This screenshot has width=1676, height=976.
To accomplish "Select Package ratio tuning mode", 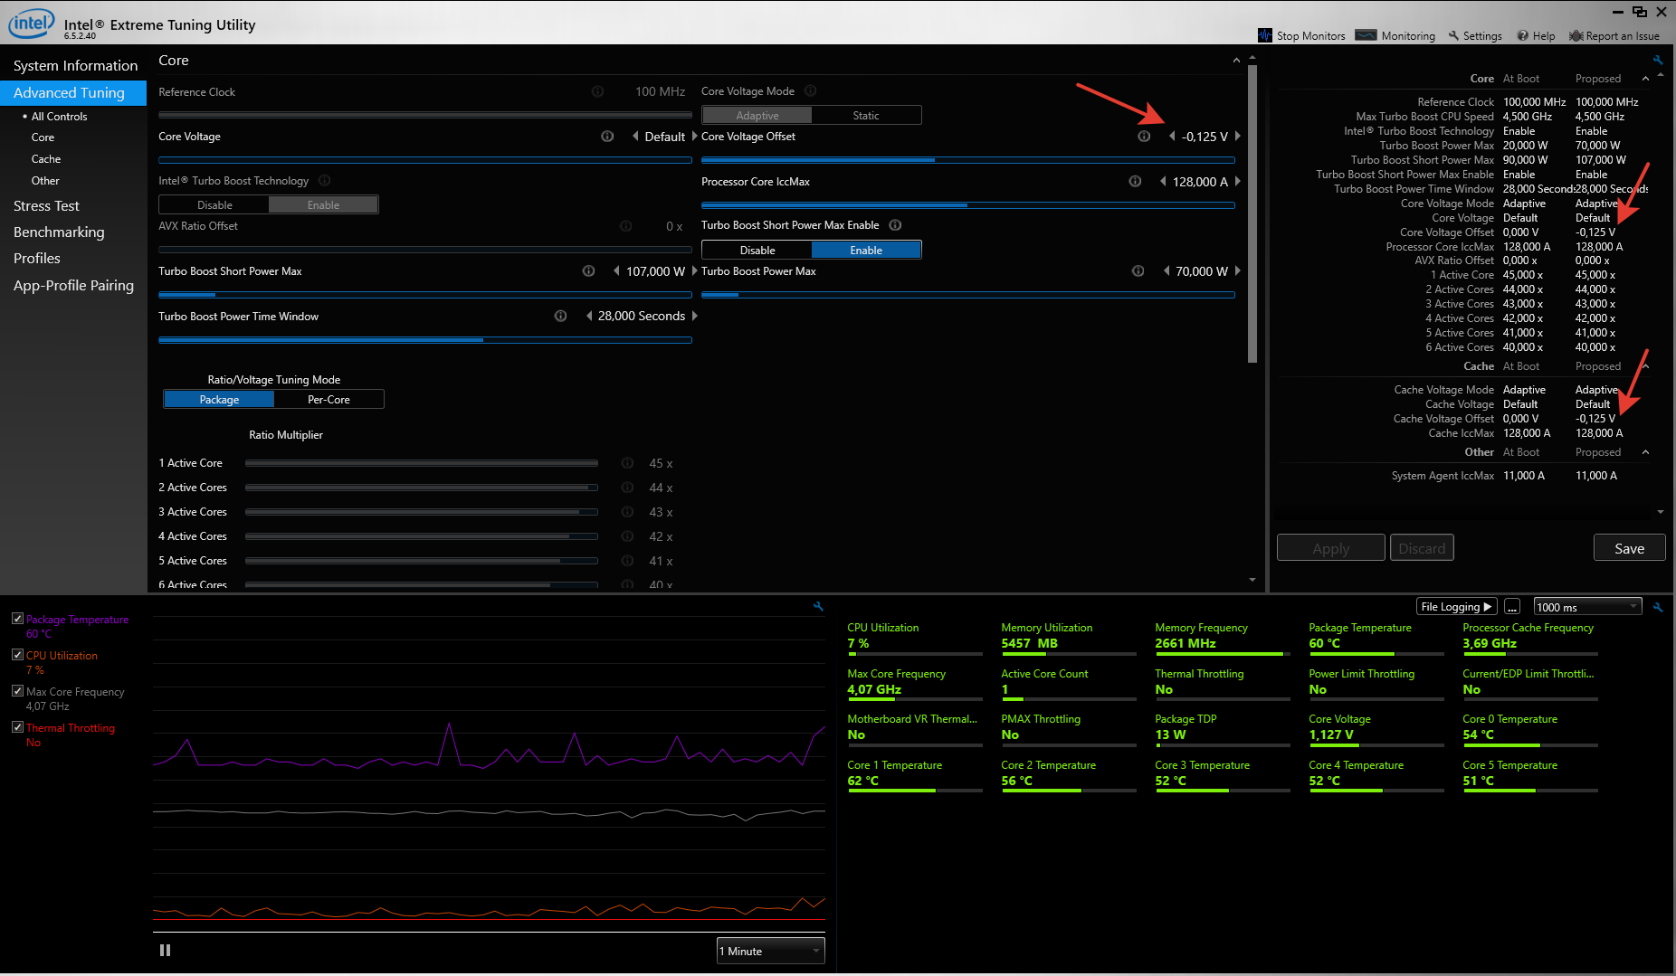I will (x=219, y=400).
